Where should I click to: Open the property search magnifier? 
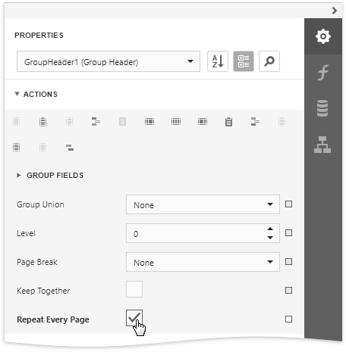269,61
